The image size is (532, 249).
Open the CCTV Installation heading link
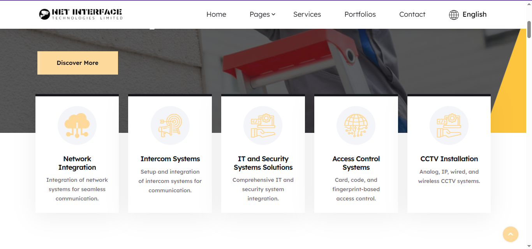[x=449, y=159]
